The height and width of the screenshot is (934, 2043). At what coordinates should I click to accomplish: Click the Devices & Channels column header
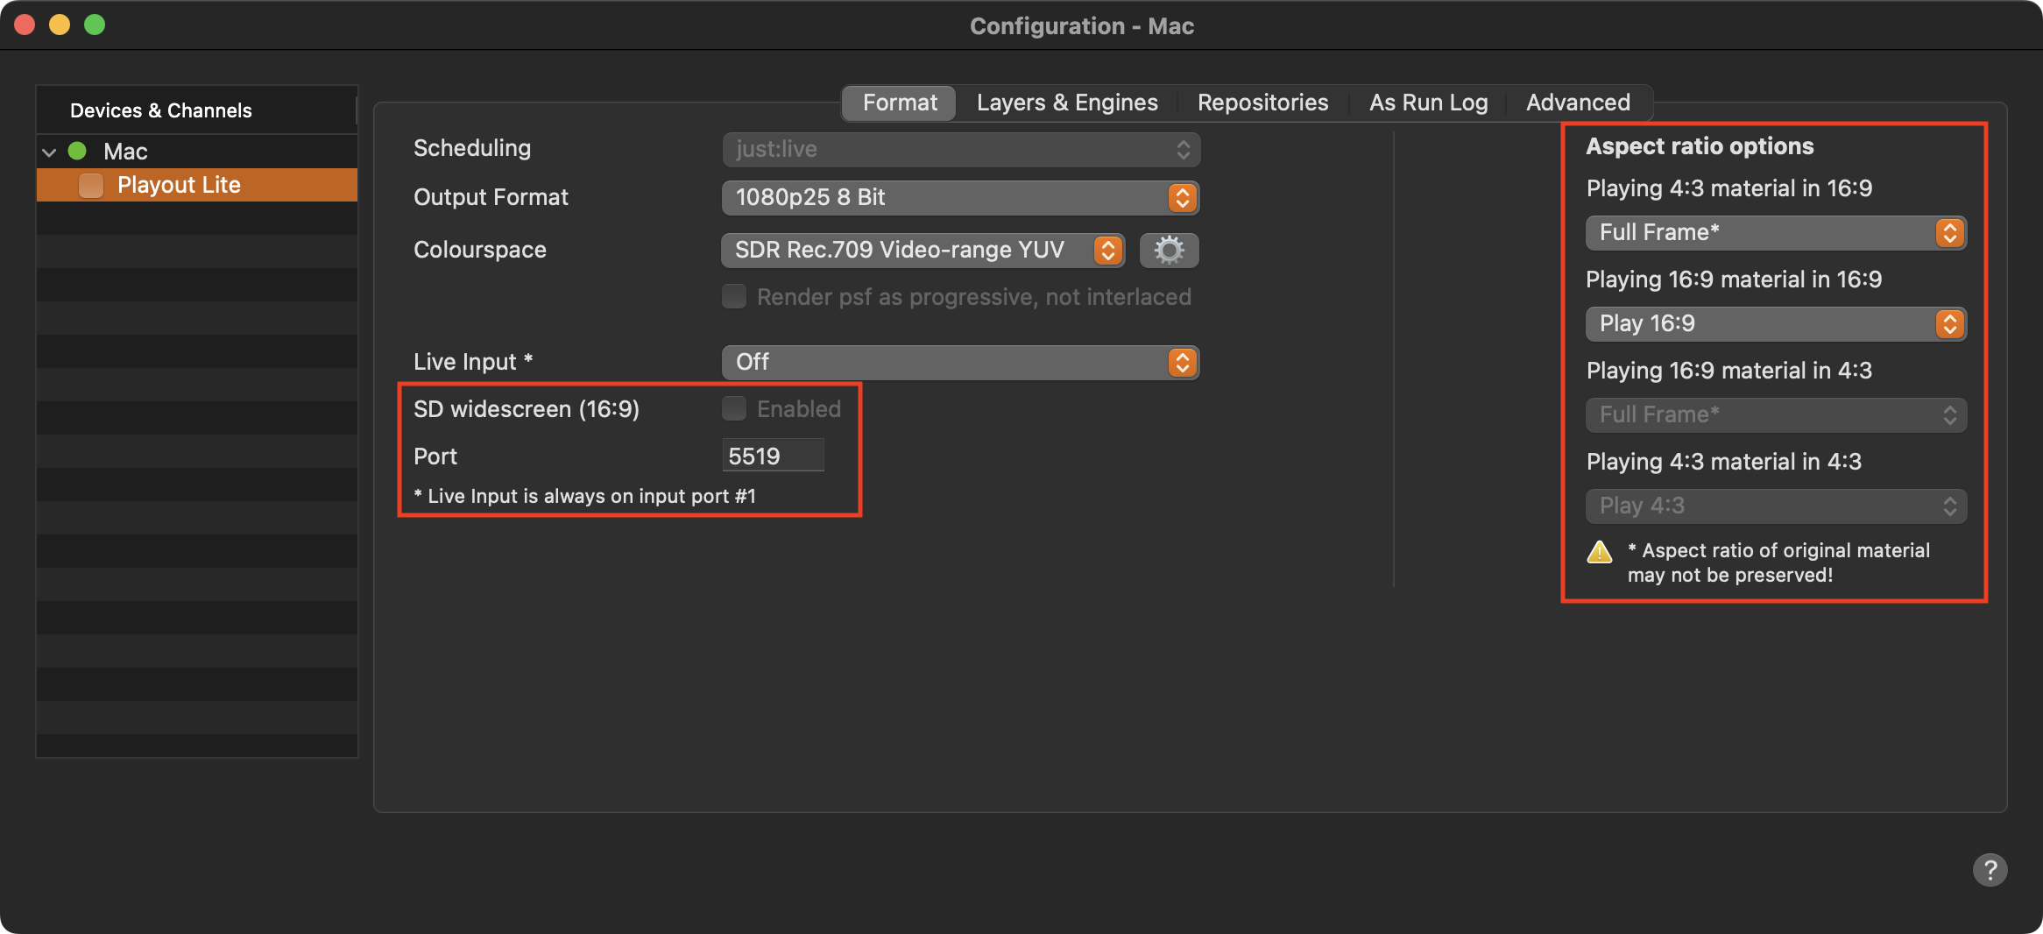click(x=196, y=110)
